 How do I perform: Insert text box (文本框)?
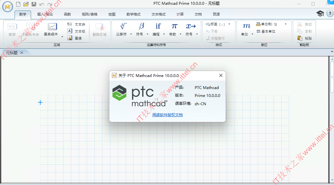(x=76, y=31)
